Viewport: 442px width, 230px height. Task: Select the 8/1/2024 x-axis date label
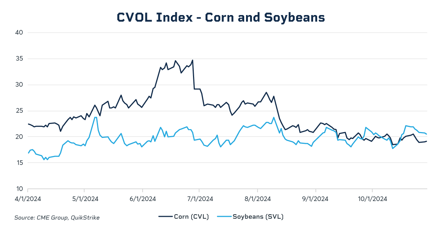pyautogui.click(x=257, y=199)
